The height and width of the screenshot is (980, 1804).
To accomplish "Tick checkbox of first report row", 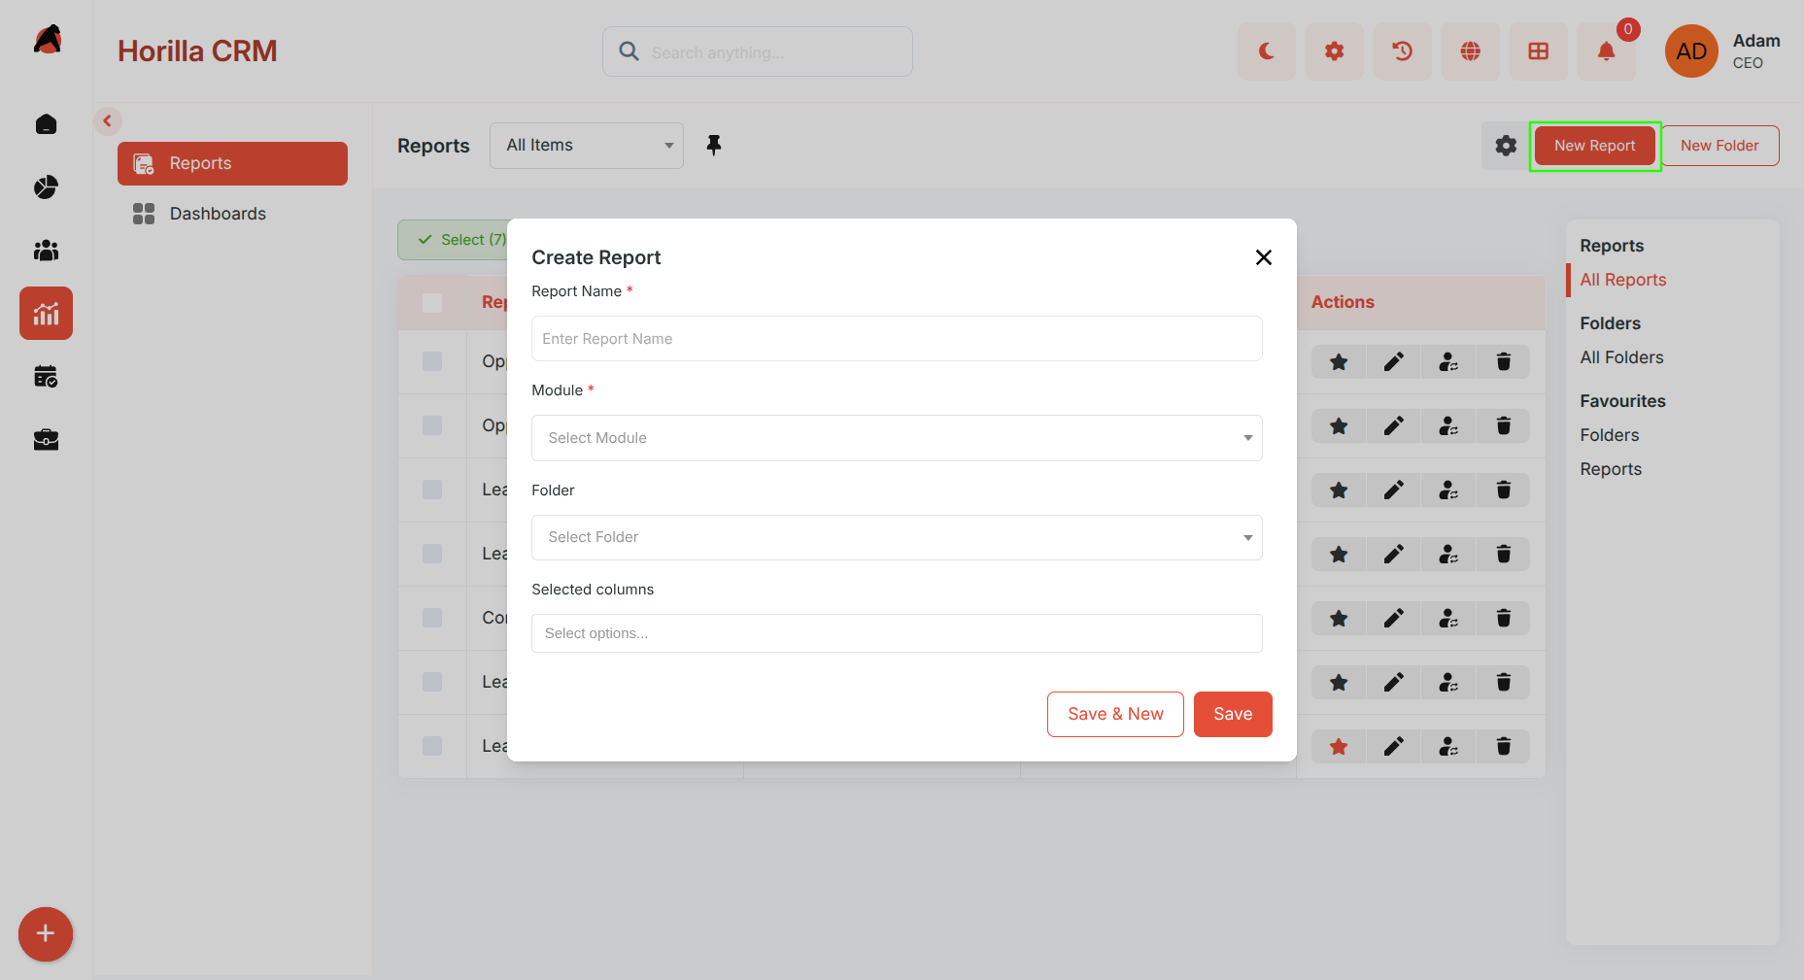I will coord(432,361).
